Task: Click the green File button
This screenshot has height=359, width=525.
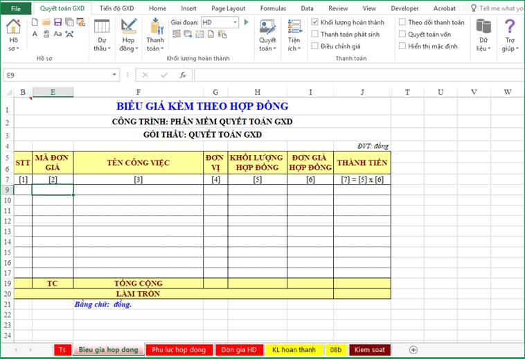Action: [15, 8]
